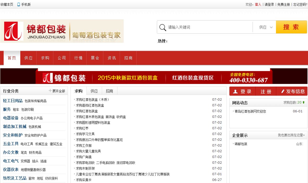Click the blue mobile phone icon beside 手机版
Screen dimensions: 308x183
pyautogui.click(x=18, y=4)
